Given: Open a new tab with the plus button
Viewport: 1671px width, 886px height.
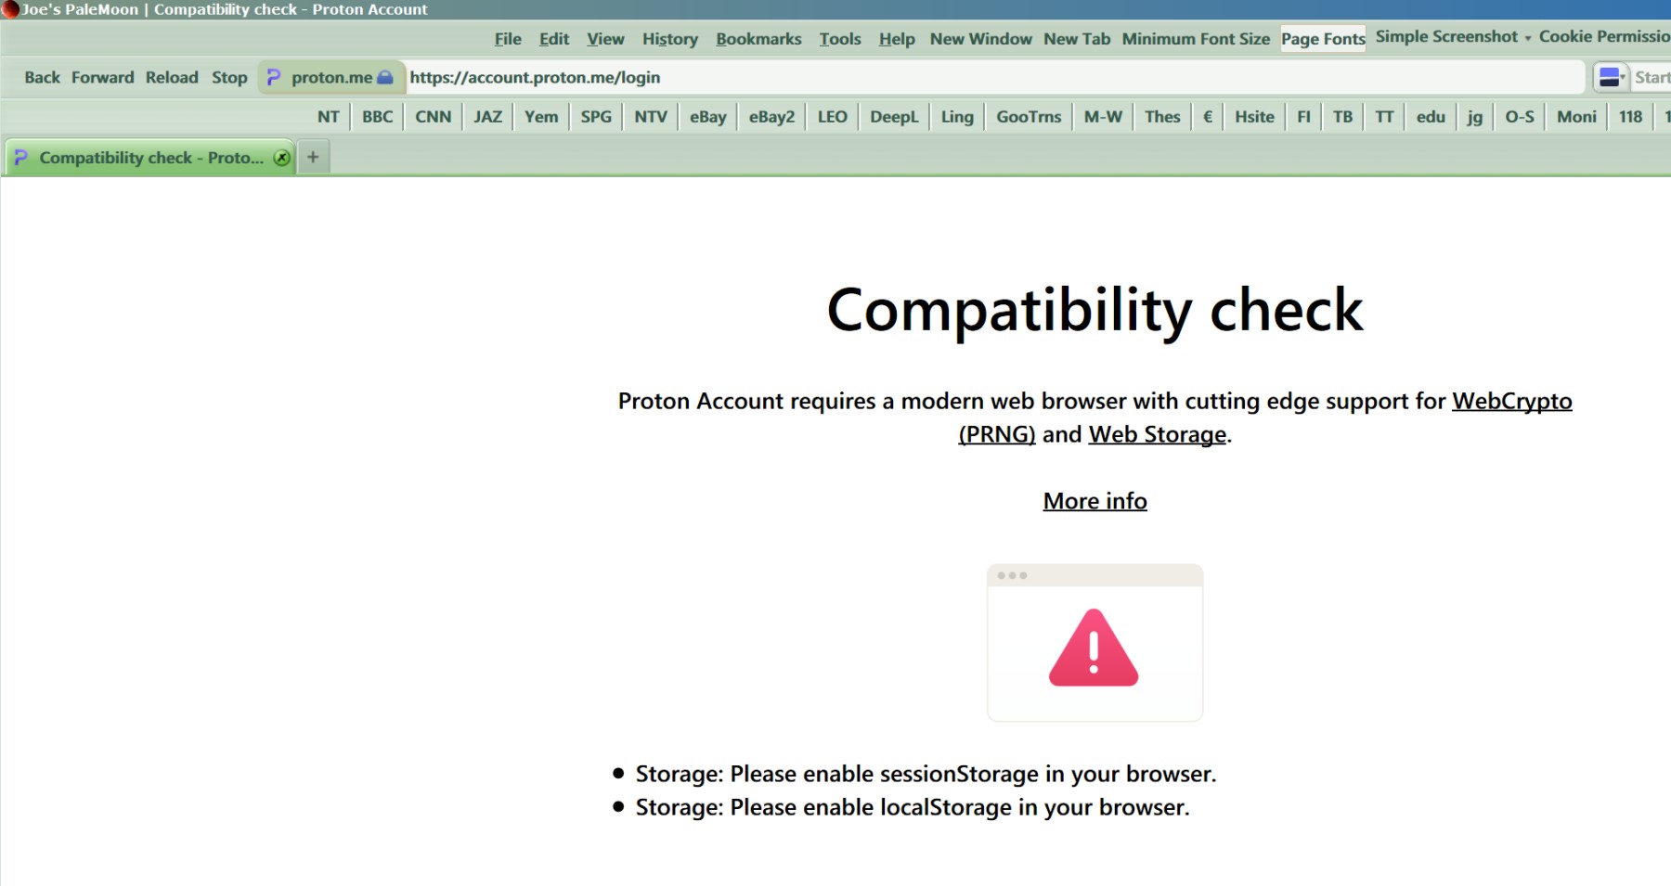Looking at the screenshot, I should pyautogui.click(x=313, y=157).
